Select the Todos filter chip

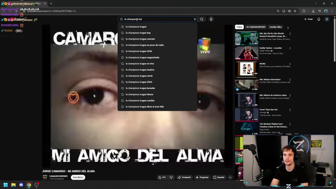239,27
